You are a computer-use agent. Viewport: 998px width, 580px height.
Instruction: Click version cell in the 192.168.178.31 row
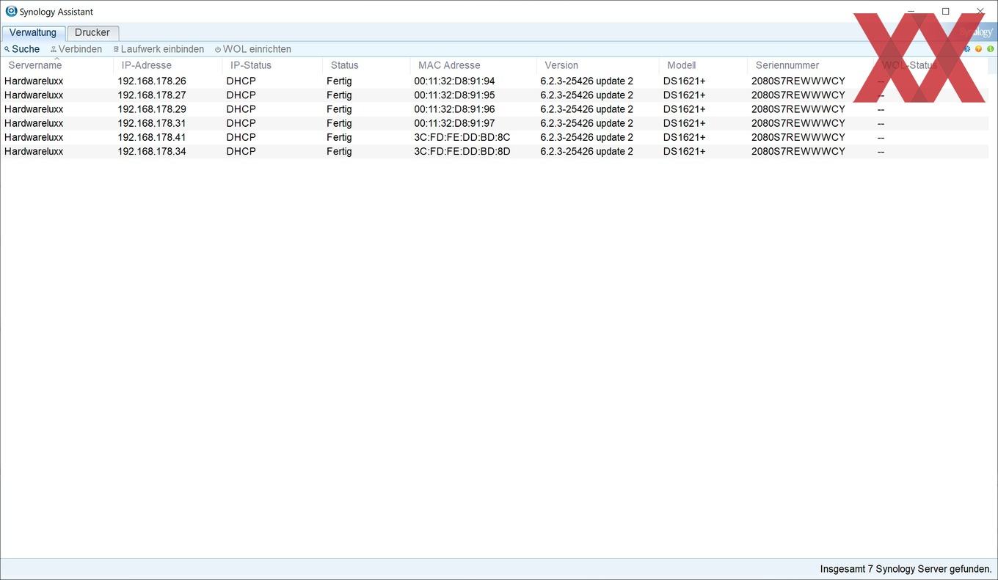tap(586, 123)
